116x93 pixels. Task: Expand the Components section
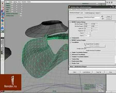tap(70, 38)
